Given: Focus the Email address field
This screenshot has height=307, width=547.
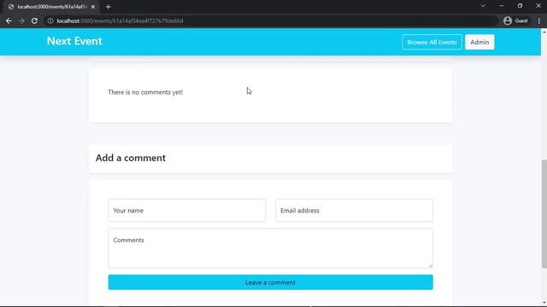Looking at the screenshot, I should [354, 211].
